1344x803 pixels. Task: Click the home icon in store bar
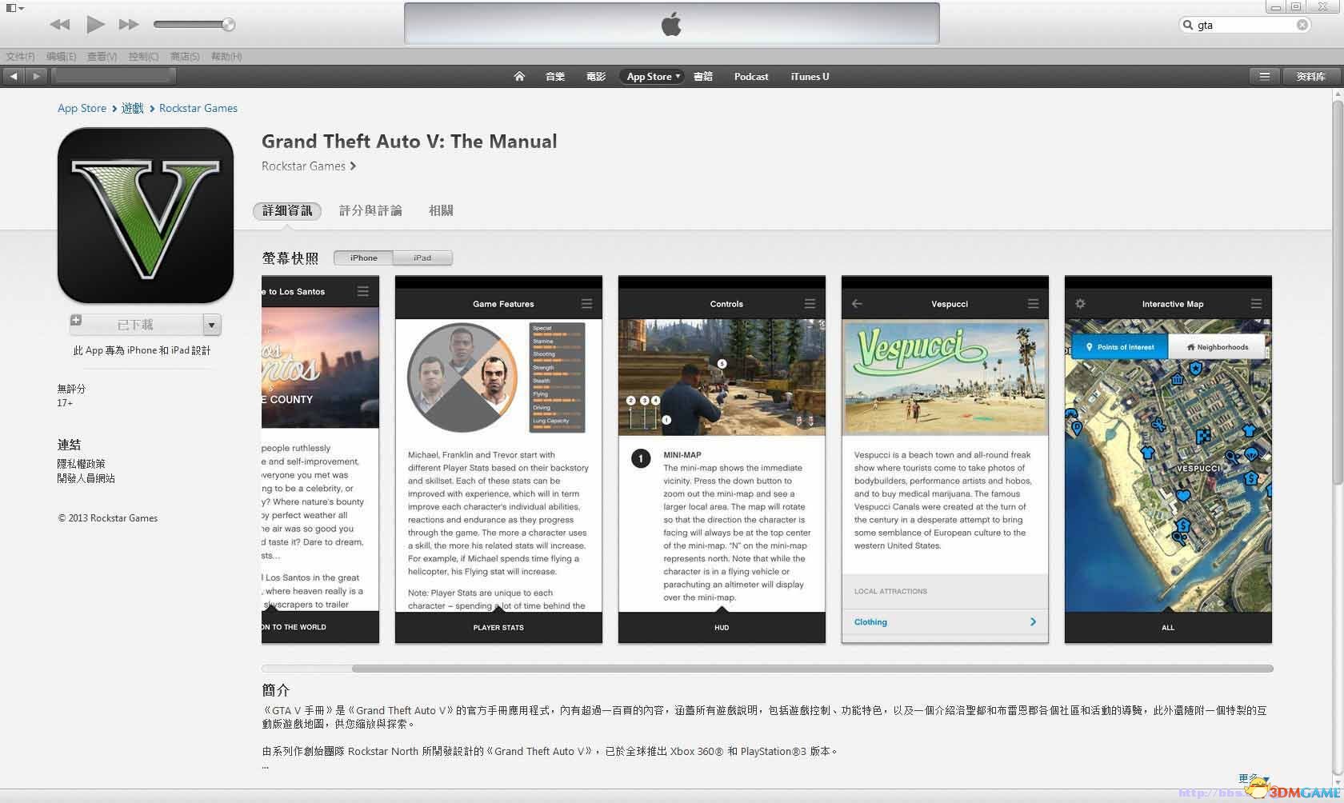pyautogui.click(x=519, y=76)
